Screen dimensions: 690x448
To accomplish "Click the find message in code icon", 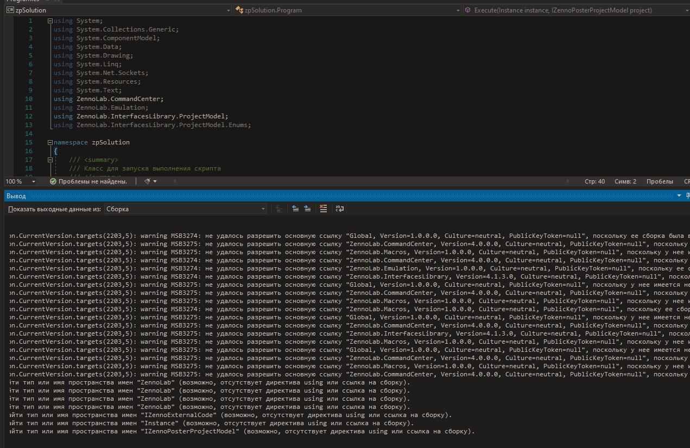I will tap(279, 209).
